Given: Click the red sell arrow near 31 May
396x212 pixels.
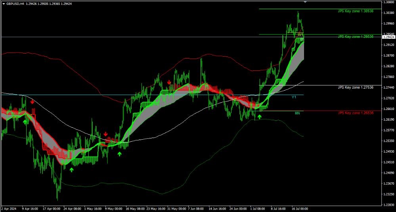Looking at the screenshot, I should pyautogui.click(x=169, y=82).
